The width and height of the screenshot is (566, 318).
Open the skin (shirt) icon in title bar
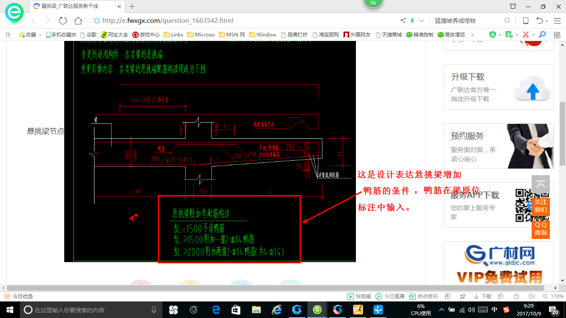(513, 6)
